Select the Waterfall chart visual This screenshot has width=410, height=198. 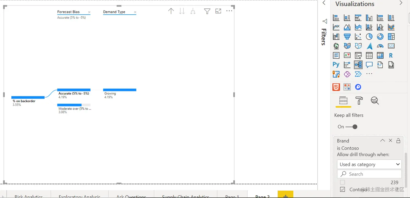point(336,37)
